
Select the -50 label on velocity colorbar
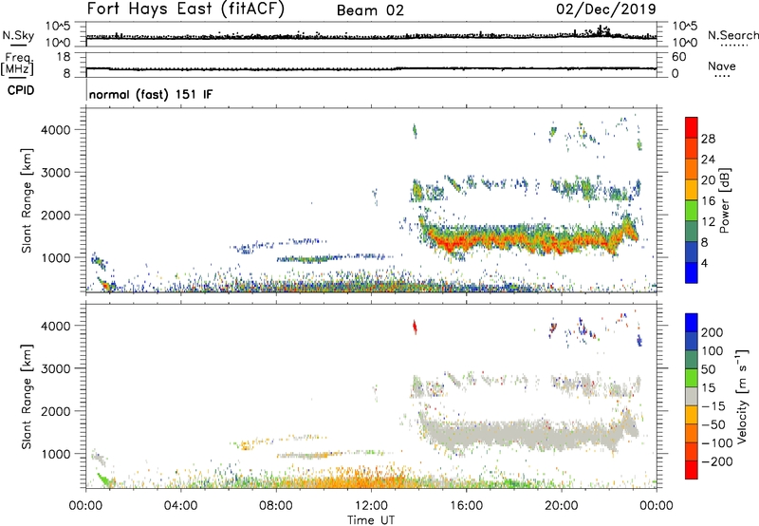click(x=713, y=424)
